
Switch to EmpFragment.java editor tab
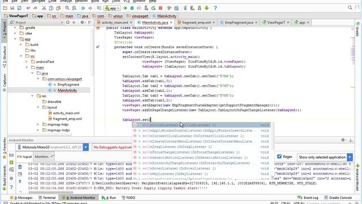pos(239,23)
